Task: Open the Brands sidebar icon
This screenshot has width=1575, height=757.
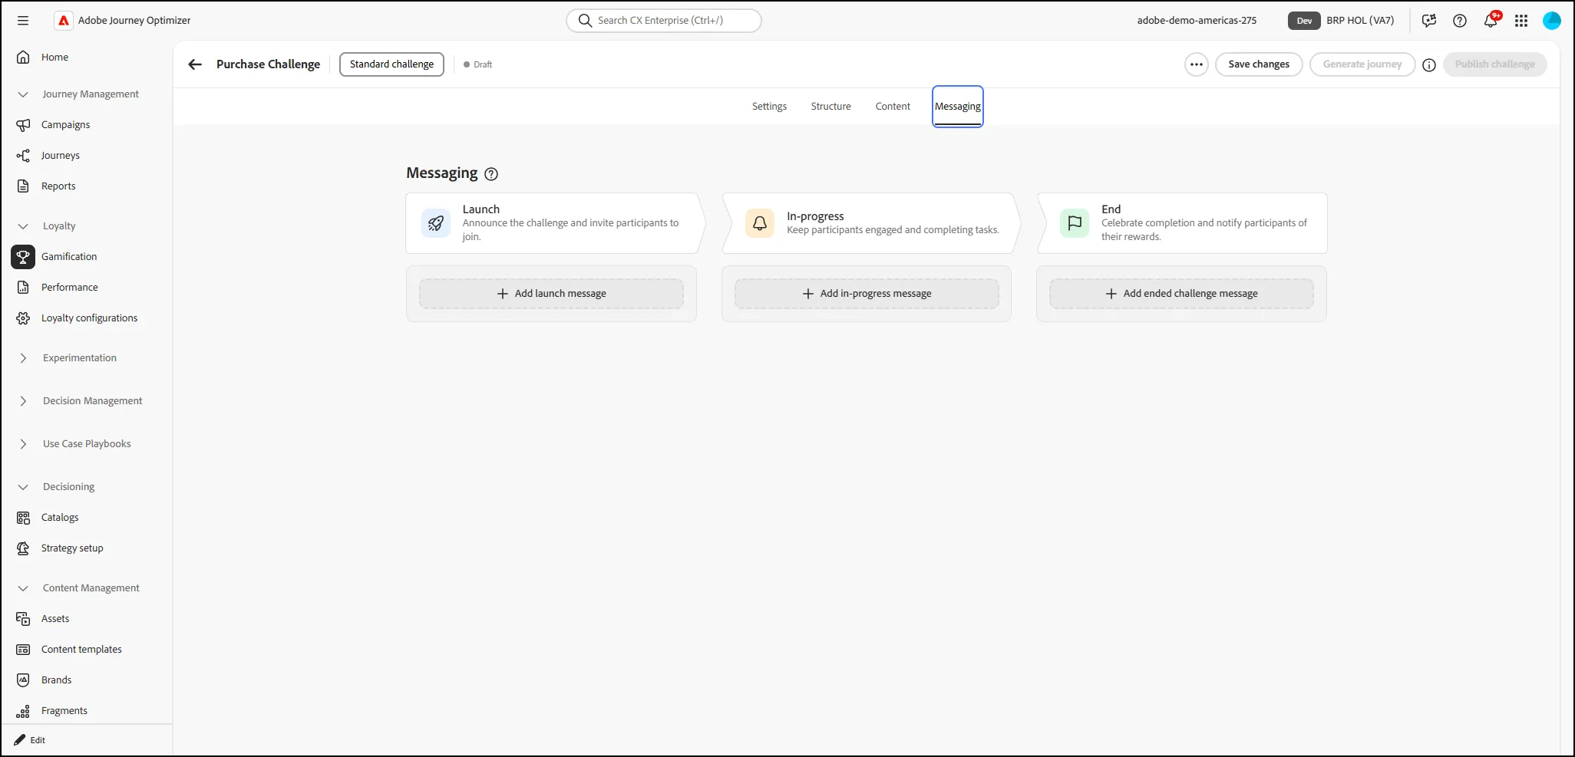Action: pos(23,680)
